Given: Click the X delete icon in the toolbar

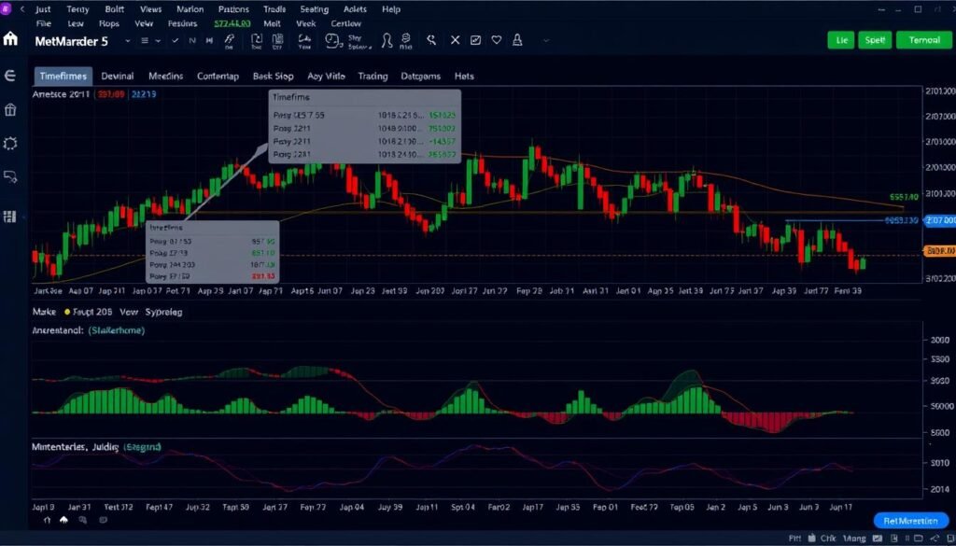Looking at the screenshot, I should point(455,40).
